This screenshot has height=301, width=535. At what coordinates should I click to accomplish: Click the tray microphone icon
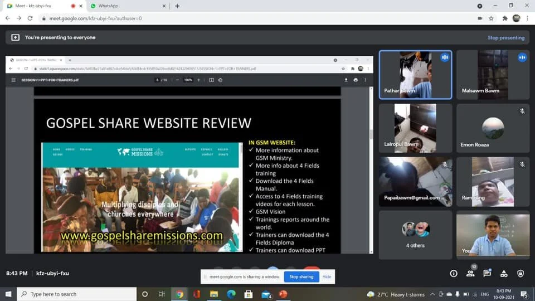[457, 294]
